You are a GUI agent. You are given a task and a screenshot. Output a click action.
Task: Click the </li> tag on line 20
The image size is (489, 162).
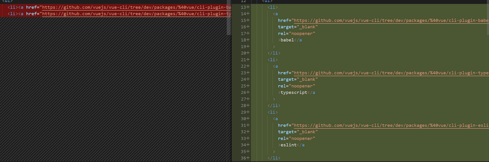tap(274, 53)
